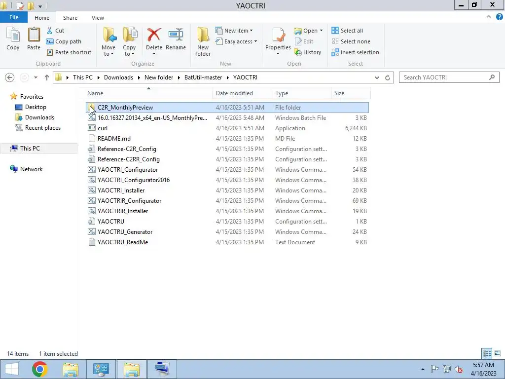This screenshot has height=379, width=505.
Task: Collapse the ribbon with the chevron
Action: click(x=489, y=17)
